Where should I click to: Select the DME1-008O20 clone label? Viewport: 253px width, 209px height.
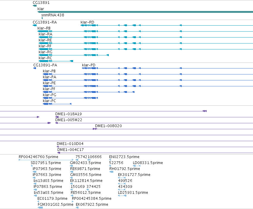tap(109, 126)
